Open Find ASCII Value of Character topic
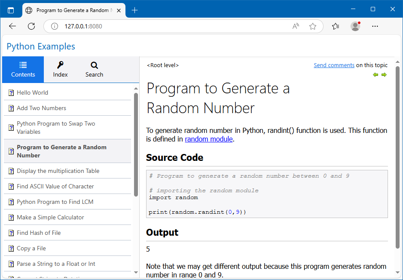This screenshot has width=403, height=280. tap(67, 186)
